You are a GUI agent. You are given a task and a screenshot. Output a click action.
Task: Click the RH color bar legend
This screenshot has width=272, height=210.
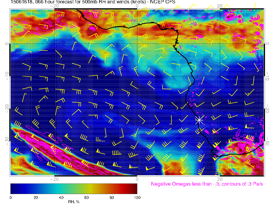click(x=74, y=189)
